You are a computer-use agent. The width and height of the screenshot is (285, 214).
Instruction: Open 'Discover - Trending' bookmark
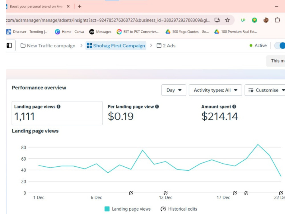coord(27,32)
